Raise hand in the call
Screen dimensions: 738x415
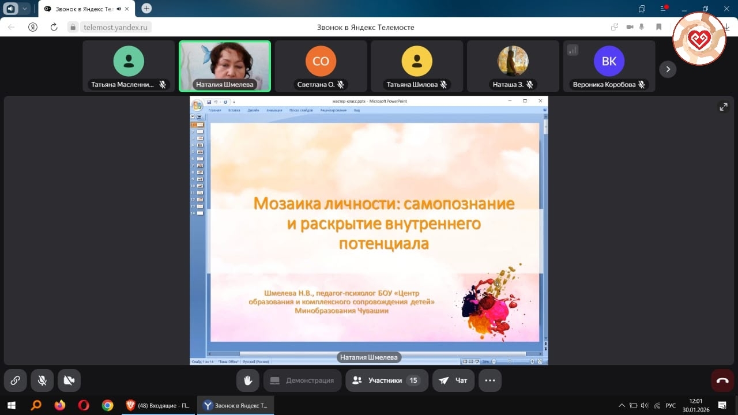(x=248, y=380)
